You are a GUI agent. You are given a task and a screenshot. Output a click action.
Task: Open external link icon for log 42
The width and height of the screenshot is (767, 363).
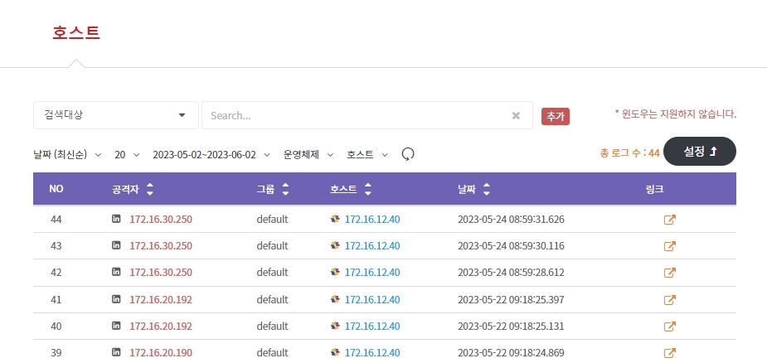(x=670, y=273)
